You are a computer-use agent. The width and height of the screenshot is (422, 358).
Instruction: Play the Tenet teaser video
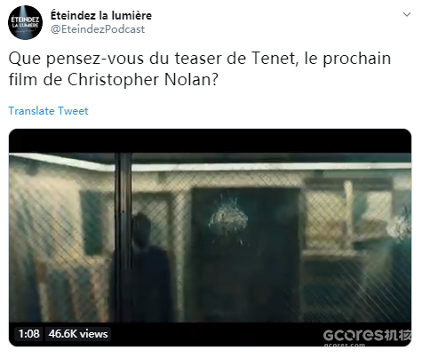210,237
